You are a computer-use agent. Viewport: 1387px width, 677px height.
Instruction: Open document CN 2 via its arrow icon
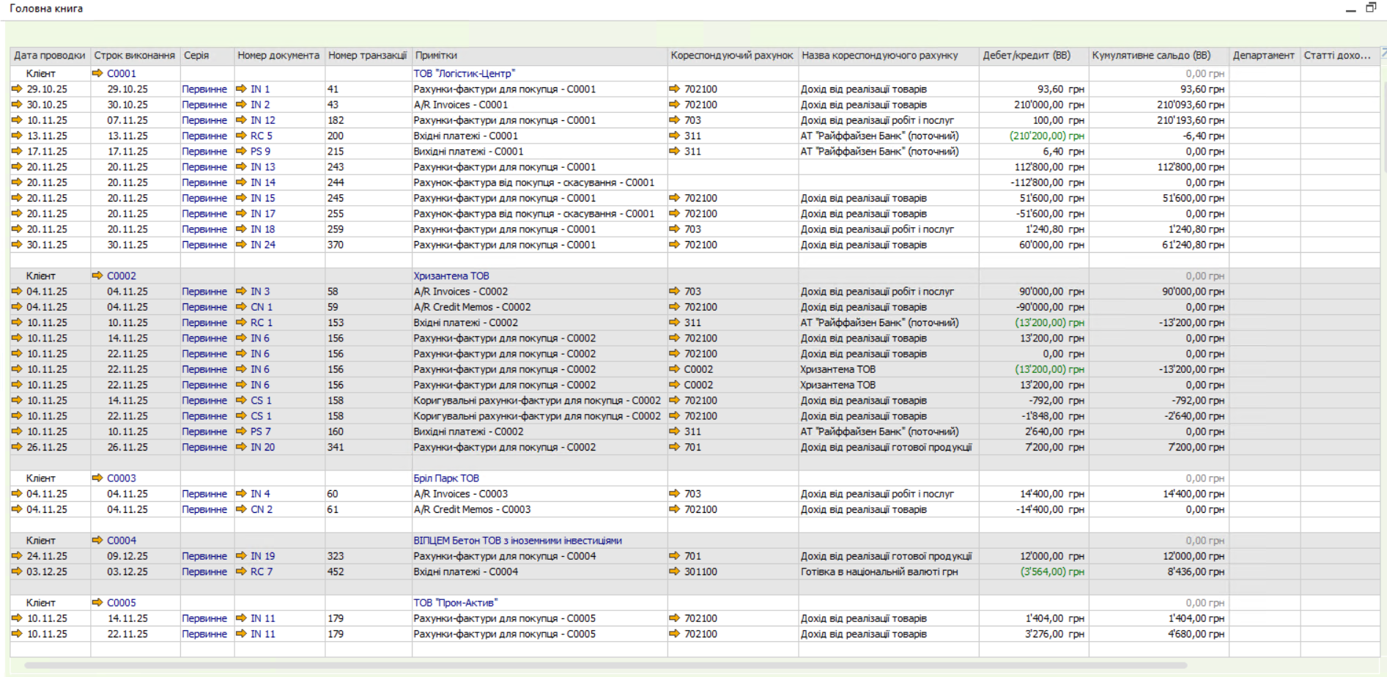[x=241, y=510]
